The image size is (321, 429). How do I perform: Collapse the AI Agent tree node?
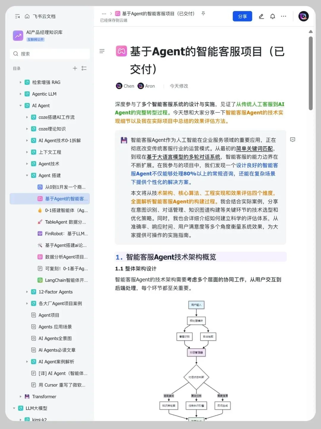point(21,106)
